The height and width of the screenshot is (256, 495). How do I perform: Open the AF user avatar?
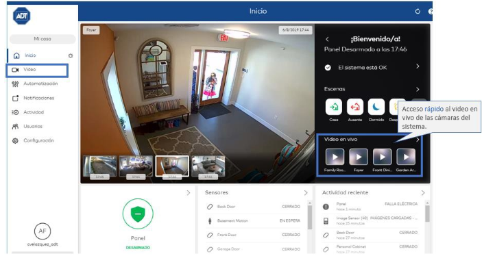43,231
